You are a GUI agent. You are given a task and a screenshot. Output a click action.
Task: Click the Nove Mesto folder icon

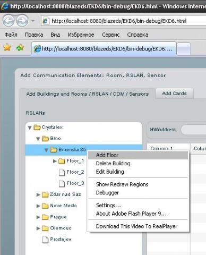pos(45,206)
